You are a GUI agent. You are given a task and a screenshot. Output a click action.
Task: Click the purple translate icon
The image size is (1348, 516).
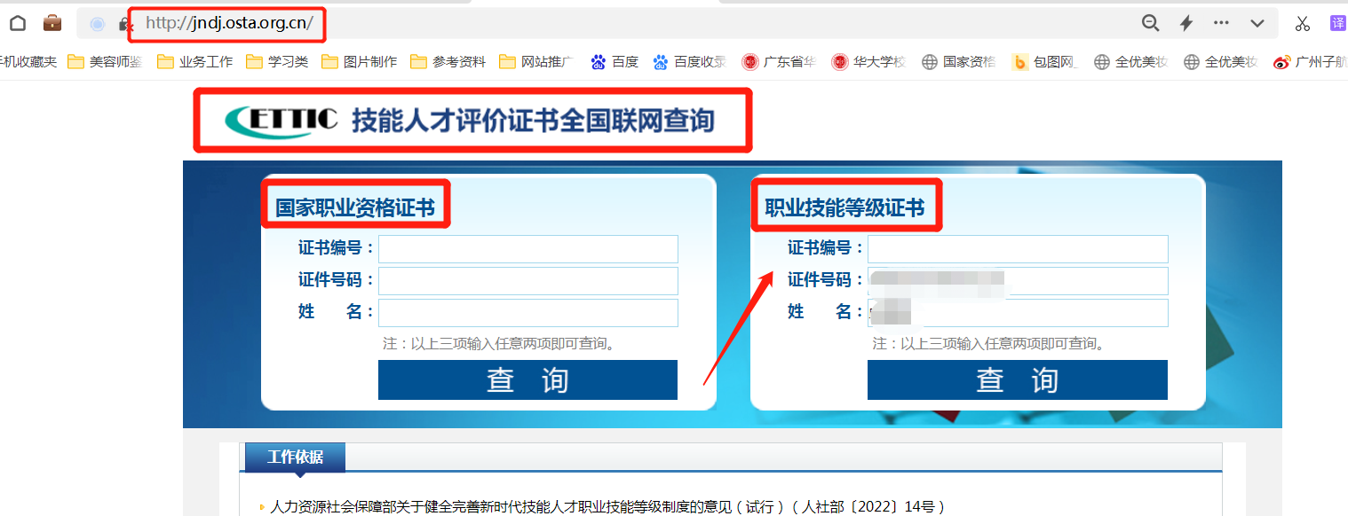click(x=1338, y=20)
